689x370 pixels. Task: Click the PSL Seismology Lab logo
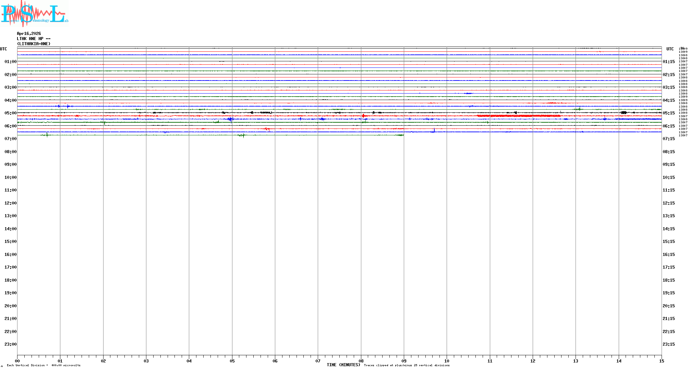pos(34,14)
